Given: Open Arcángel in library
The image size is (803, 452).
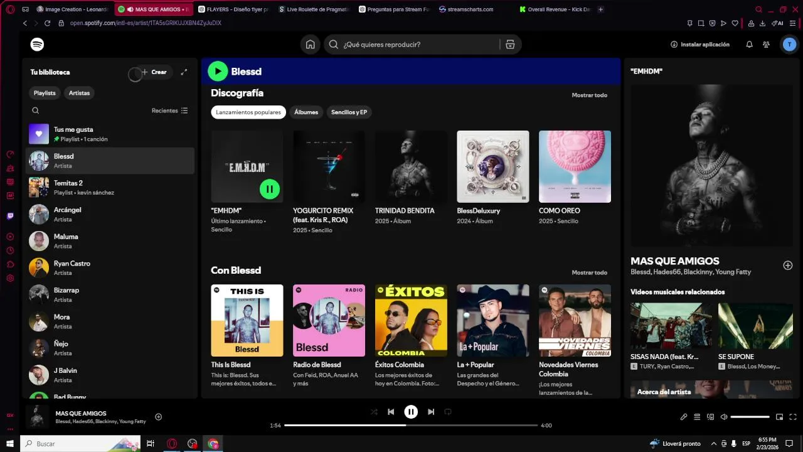Looking at the screenshot, I should [x=110, y=214].
